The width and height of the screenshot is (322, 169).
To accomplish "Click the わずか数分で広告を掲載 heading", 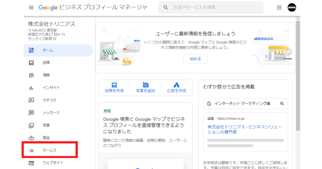I will (229, 87).
